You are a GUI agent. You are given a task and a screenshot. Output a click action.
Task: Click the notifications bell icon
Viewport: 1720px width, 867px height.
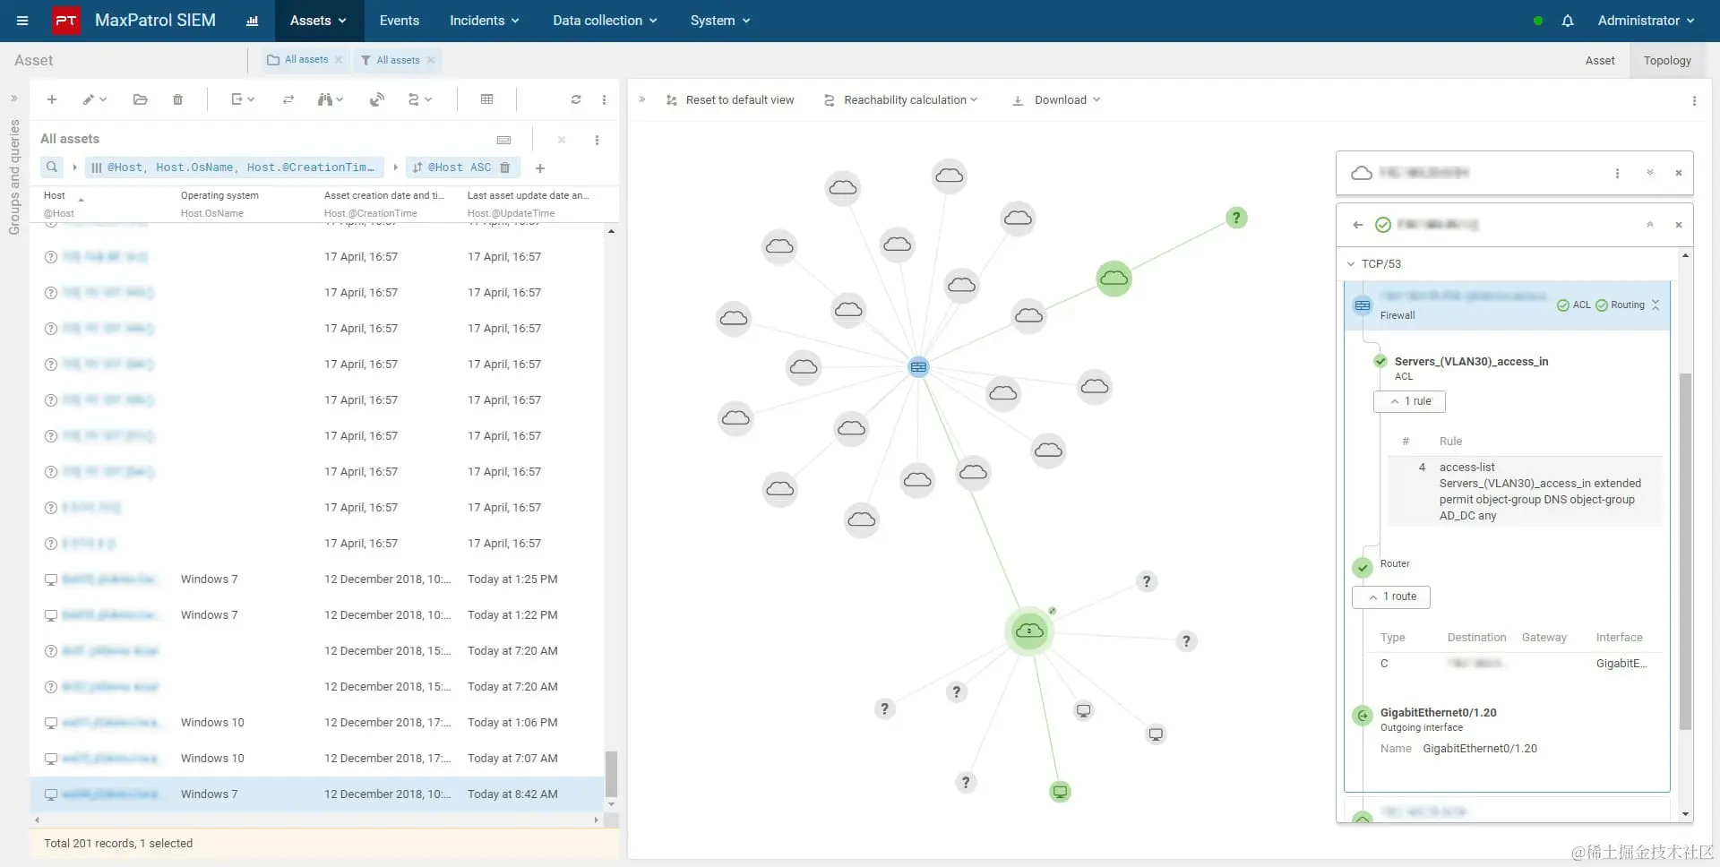point(1568,21)
